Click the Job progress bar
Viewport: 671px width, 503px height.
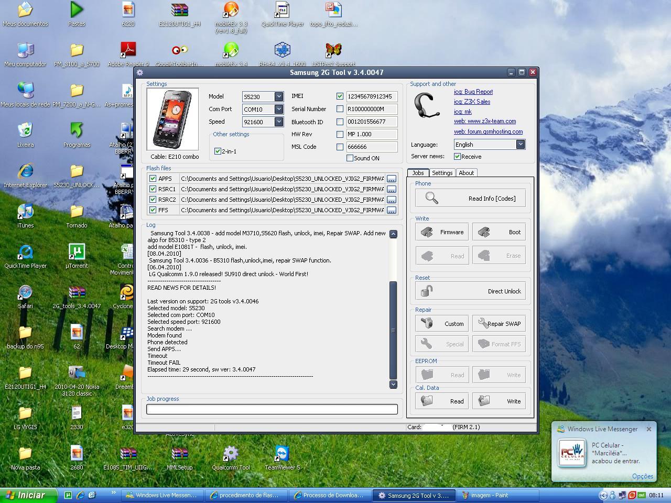point(272,409)
